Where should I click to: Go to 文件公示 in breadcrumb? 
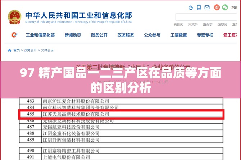pyautogui.click(x=47, y=50)
